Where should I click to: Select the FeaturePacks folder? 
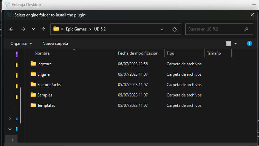49,85
